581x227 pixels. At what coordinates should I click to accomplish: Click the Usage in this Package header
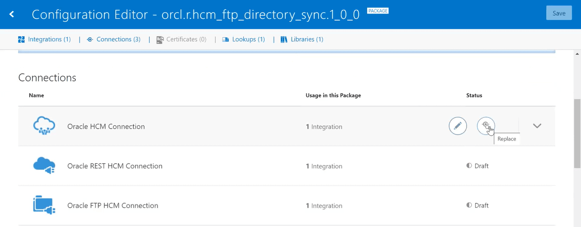click(333, 95)
